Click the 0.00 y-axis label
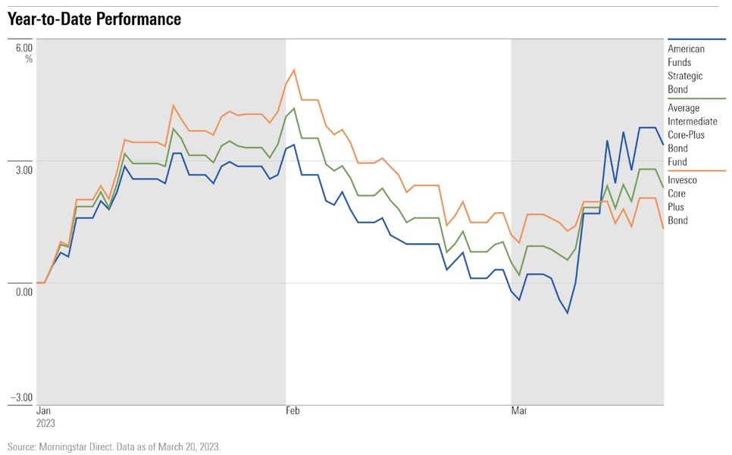Viewport: 732px width, 455px height. 23,291
